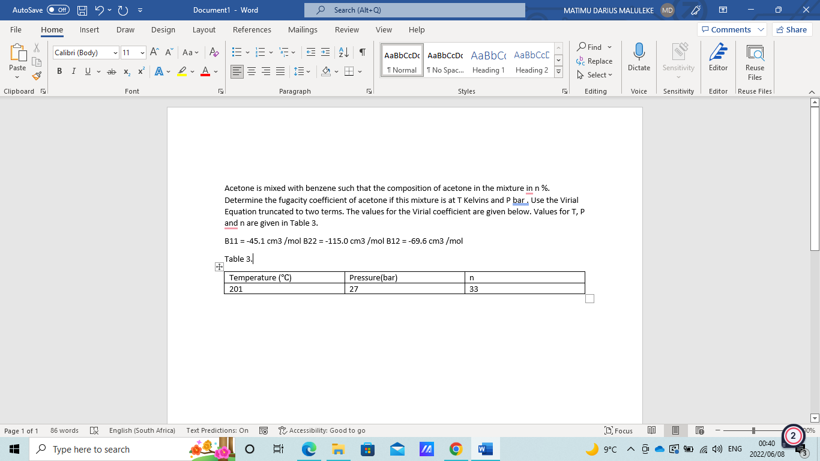Image resolution: width=820 pixels, height=461 pixels.
Task: Open the Paragraph dialog launcher
Action: (x=369, y=91)
